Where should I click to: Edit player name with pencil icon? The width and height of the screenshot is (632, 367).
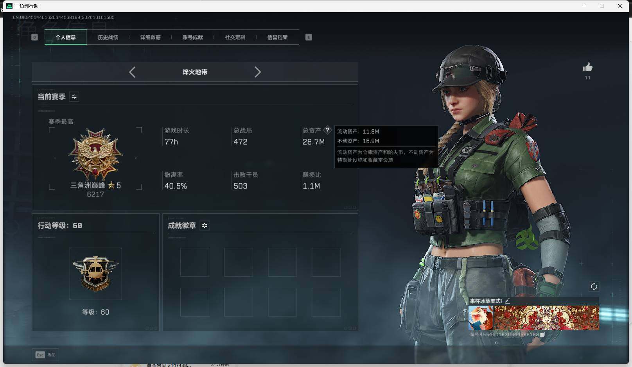[x=507, y=301]
